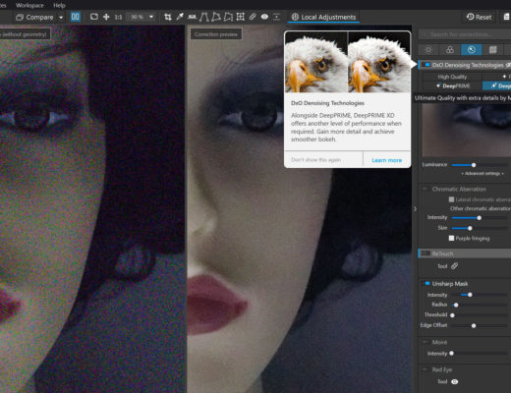Screen dimensions: 511x393
Task: Pick the white balance eyedropper tool
Action: point(180,17)
